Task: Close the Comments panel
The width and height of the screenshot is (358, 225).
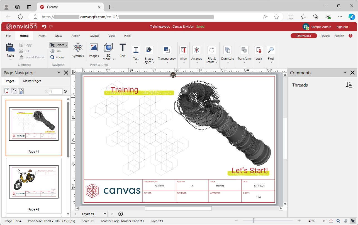Action: (352, 73)
